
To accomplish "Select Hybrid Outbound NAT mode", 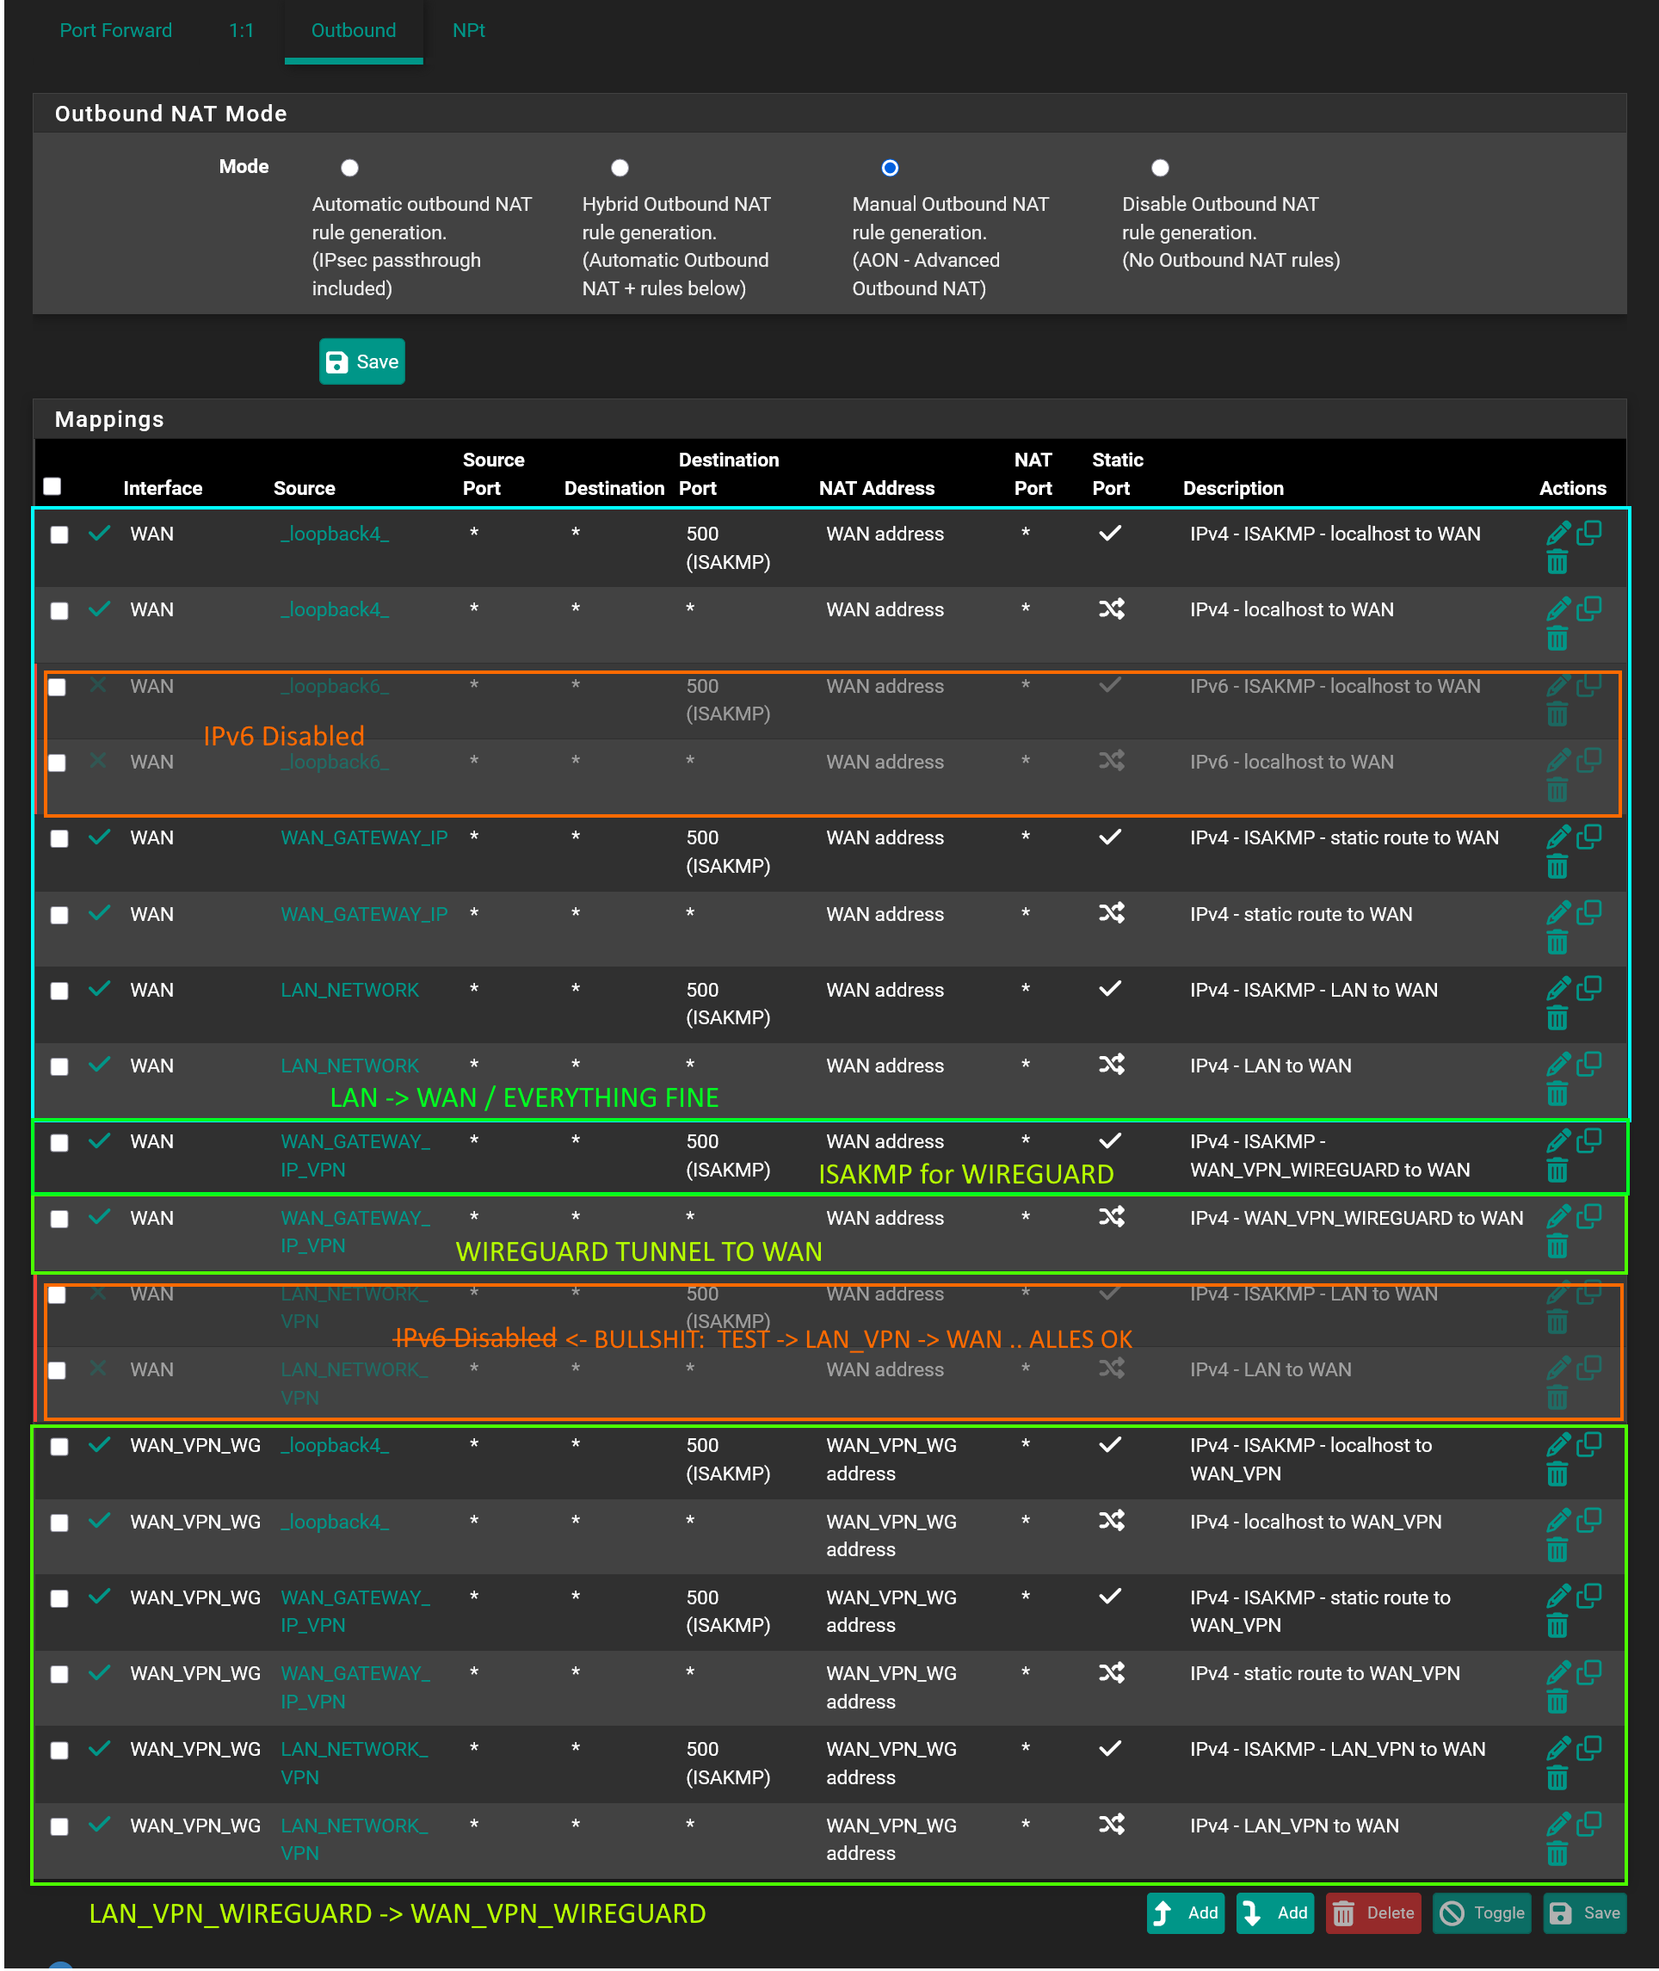I will (x=620, y=169).
